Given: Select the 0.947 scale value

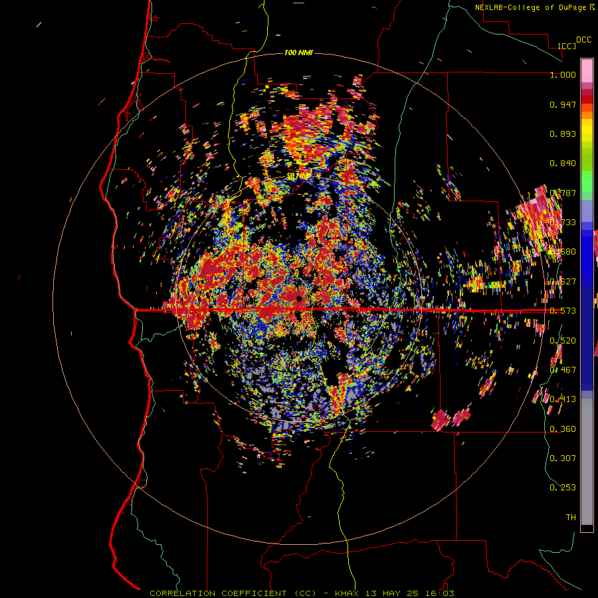Looking at the screenshot, I should click(563, 104).
